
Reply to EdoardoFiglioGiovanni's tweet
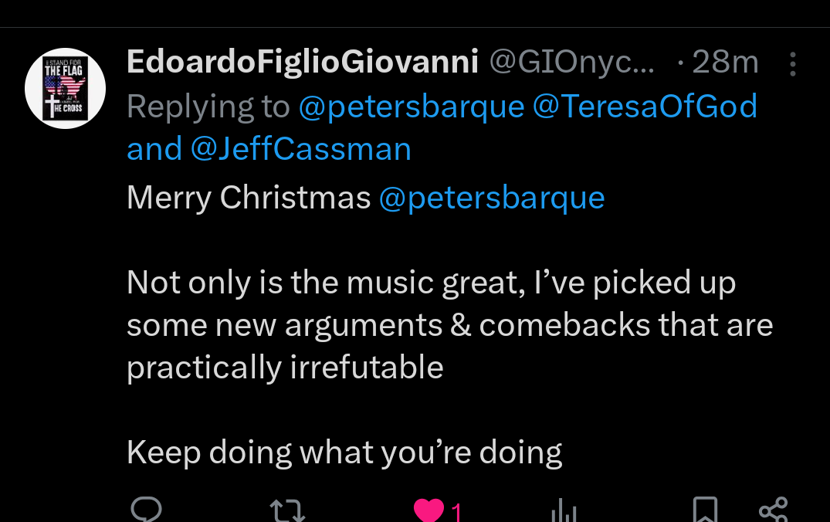click(x=146, y=510)
